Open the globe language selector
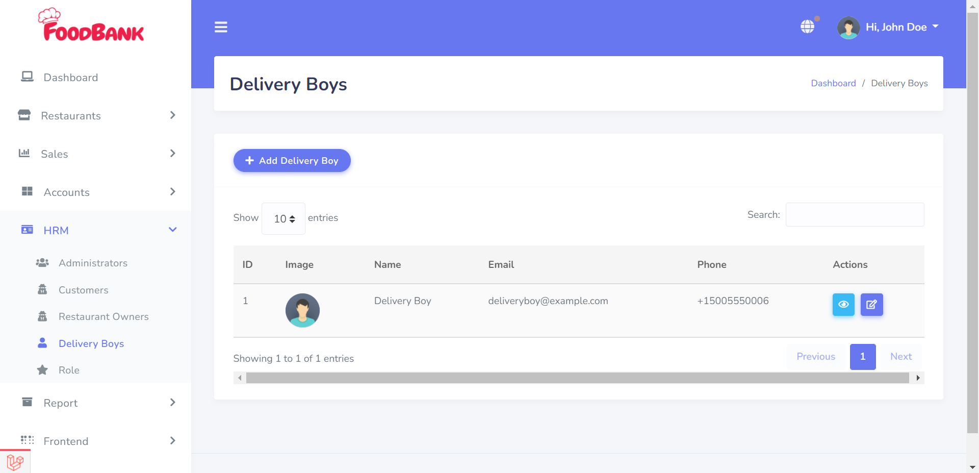The image size is (979, 473). point(807,27)
